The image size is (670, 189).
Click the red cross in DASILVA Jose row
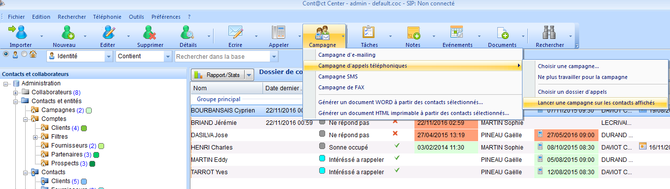395,134
